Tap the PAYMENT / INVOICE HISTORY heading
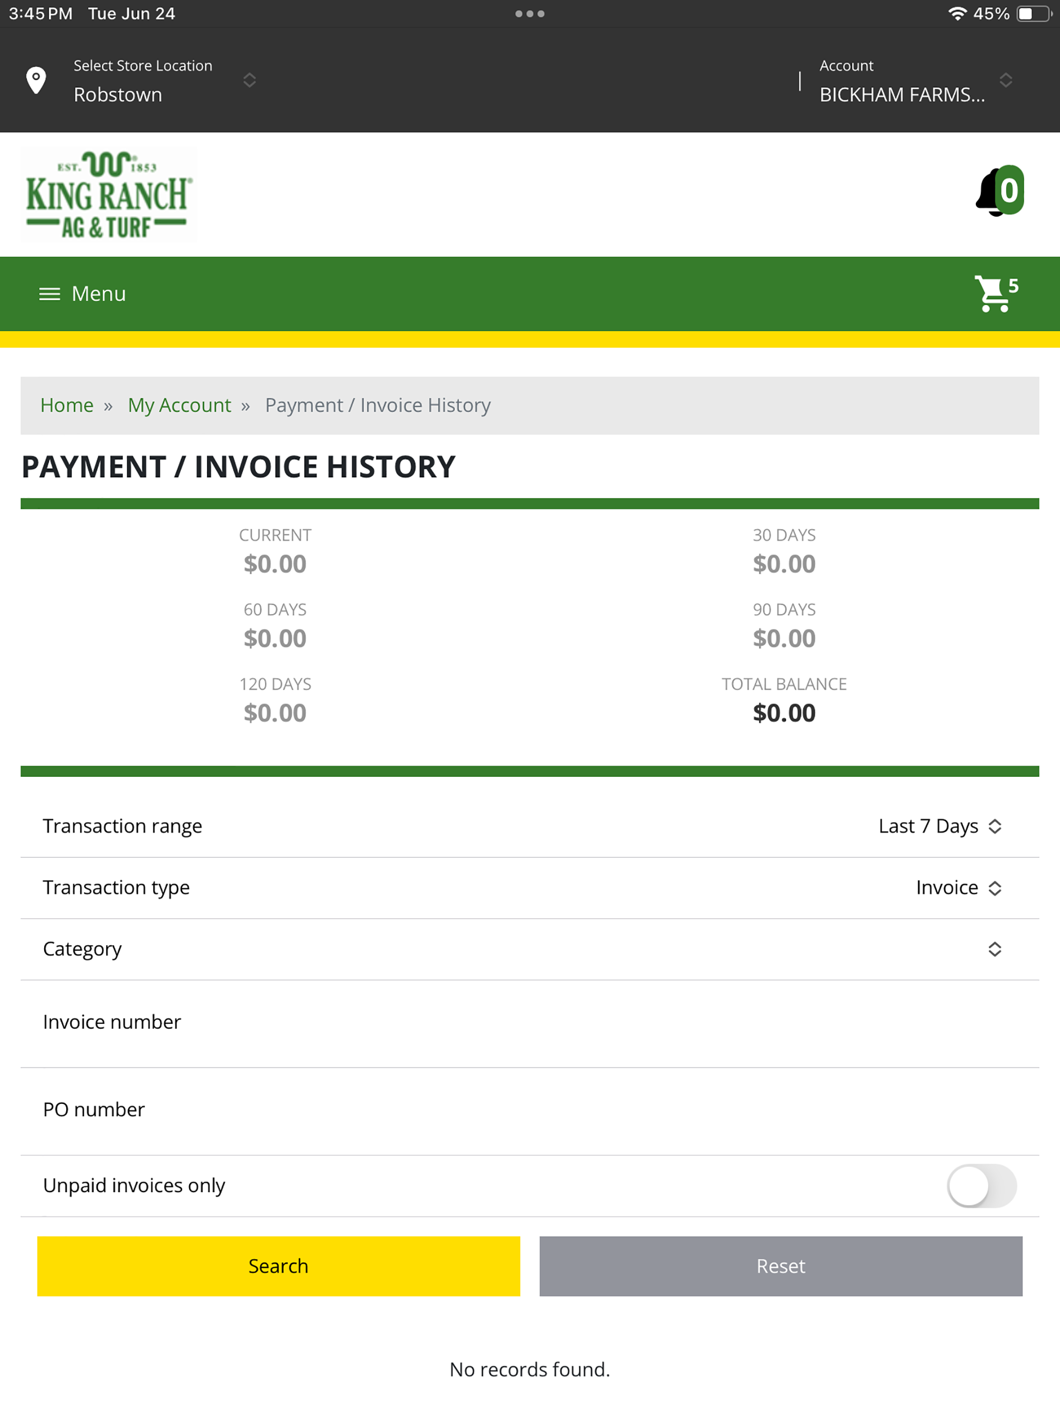1060x1413 pixels. (238, 467)
